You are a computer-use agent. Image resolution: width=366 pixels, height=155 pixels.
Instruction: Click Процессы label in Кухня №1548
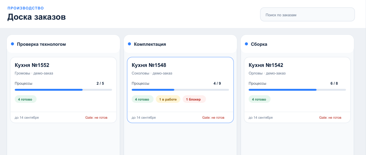coord(140,84)
